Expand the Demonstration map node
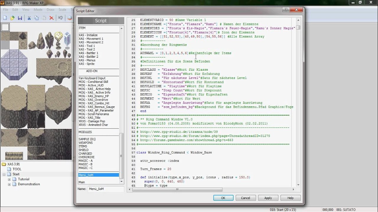The image size is (378, 212). pos(9,184)
